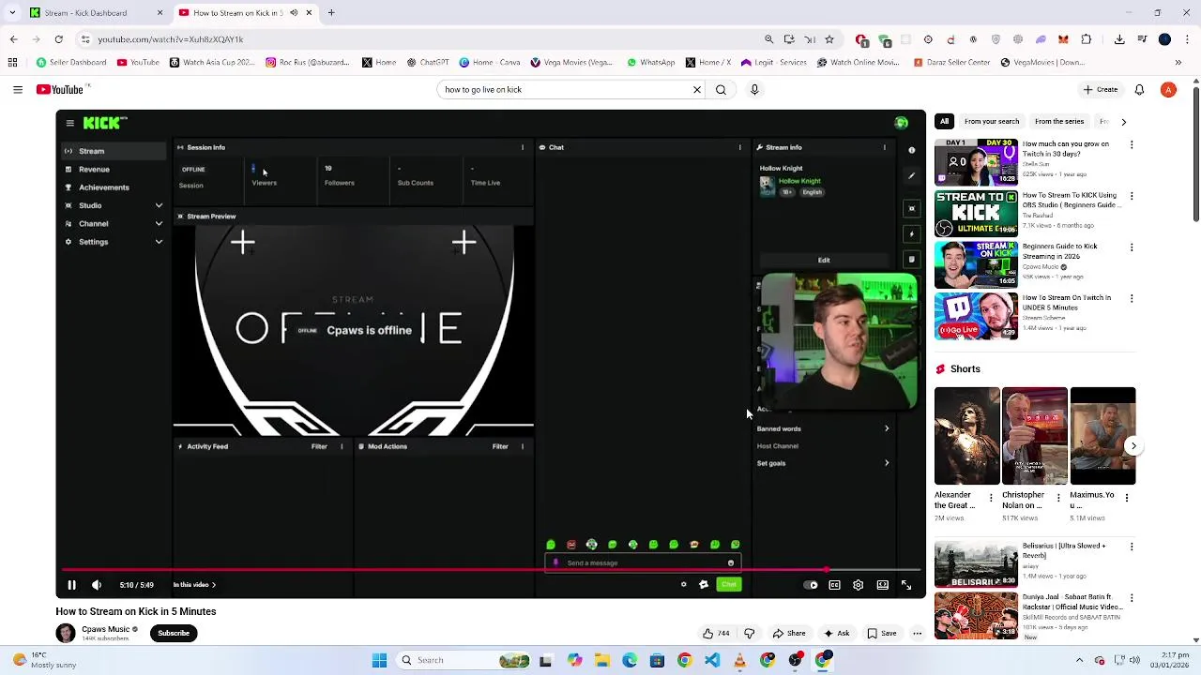This screenshot has width=1201, height=675.
Task: Open the YouTube account avatar
Action: coord(1168,90)
